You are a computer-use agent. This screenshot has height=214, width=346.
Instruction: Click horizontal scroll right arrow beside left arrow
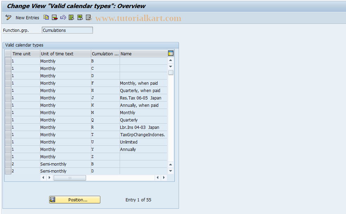point(49,178)
